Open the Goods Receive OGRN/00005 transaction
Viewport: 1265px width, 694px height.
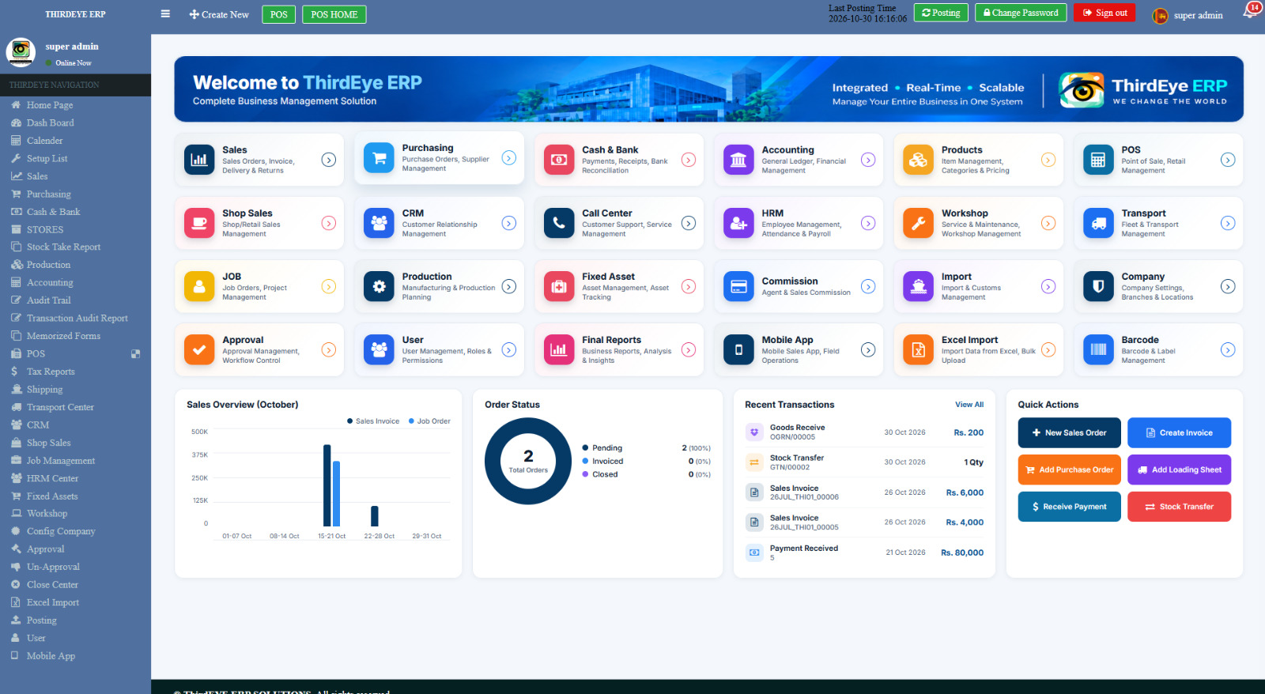point(864,432)
